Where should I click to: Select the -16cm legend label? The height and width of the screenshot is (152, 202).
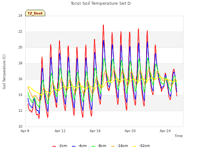click(123, 146)
